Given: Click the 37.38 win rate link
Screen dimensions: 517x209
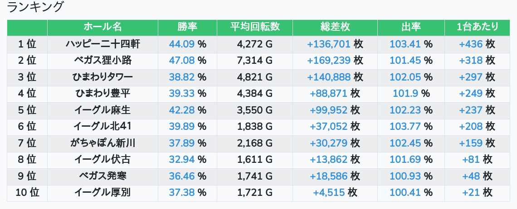Looking at the screenshot, I should point(181,193).
